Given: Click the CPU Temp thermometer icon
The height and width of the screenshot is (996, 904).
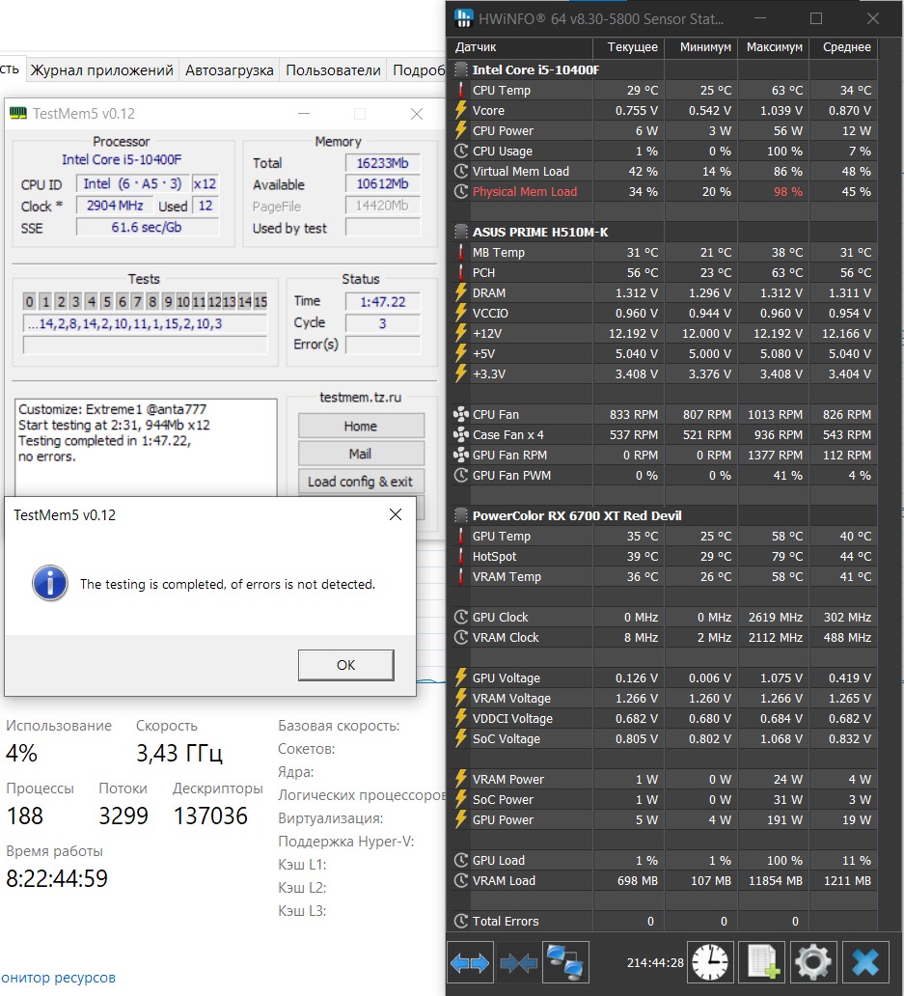Looking at the screenshot, I should click(x=461, y=90).
